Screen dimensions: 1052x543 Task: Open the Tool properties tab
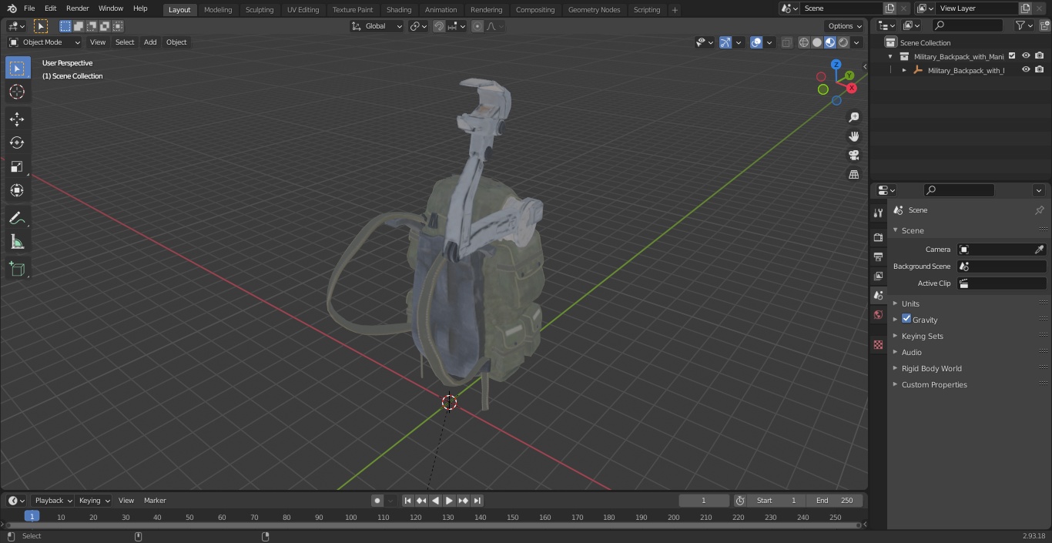pos(878,213)
